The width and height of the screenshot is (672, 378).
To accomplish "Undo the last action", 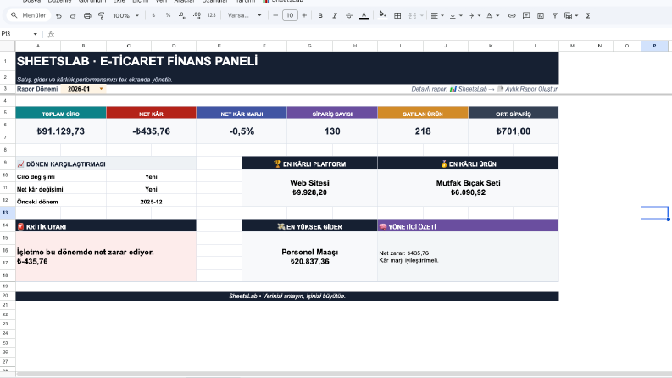I will 58,15.
